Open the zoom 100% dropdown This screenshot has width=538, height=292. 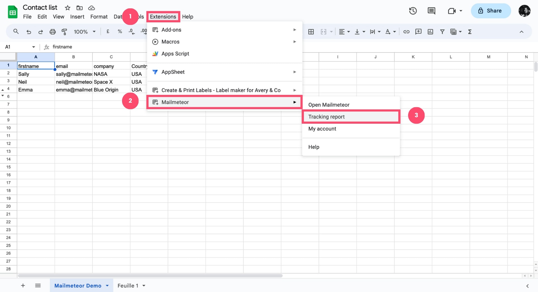(x=85, y=32)
